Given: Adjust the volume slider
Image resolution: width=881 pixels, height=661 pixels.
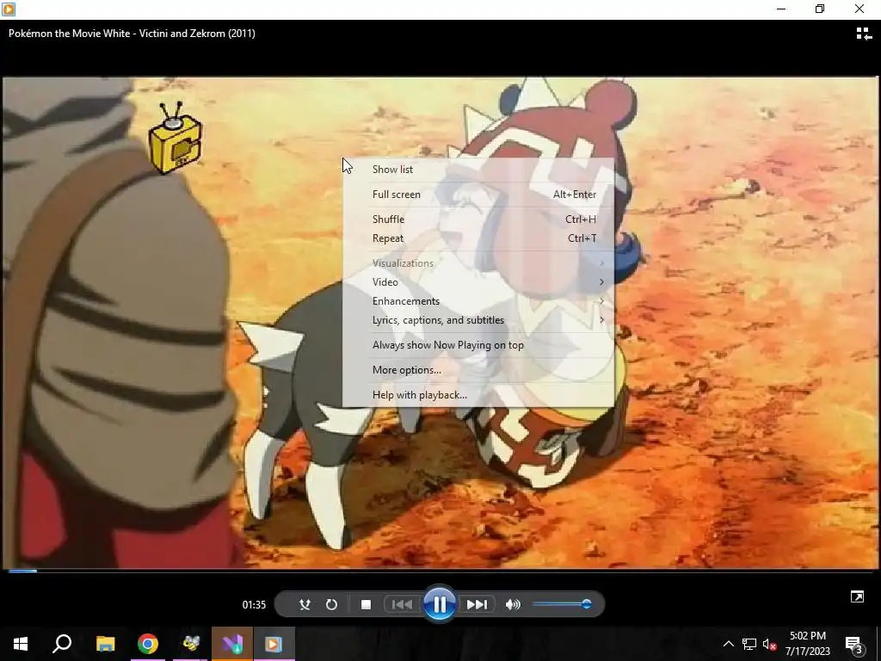Looking at the screenshot, I should (x=561, y=604).
